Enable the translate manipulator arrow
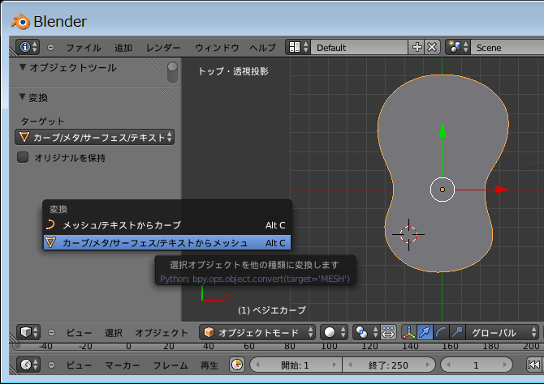Screen dimensions: 544x384 [425, 332]
